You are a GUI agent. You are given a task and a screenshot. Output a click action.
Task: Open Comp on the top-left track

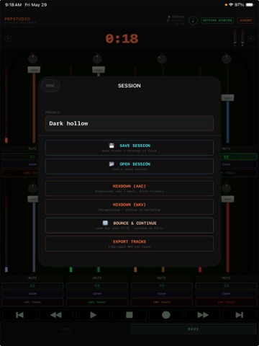(20, 164)
